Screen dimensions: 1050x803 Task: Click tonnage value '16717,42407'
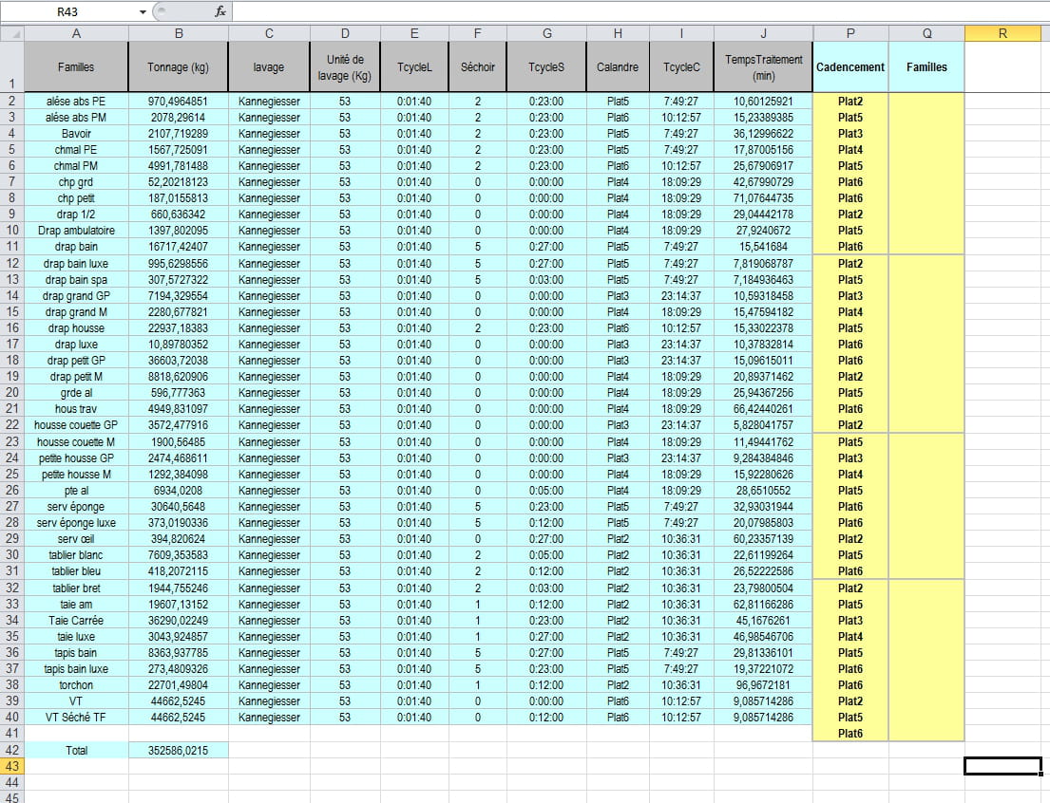178,246
